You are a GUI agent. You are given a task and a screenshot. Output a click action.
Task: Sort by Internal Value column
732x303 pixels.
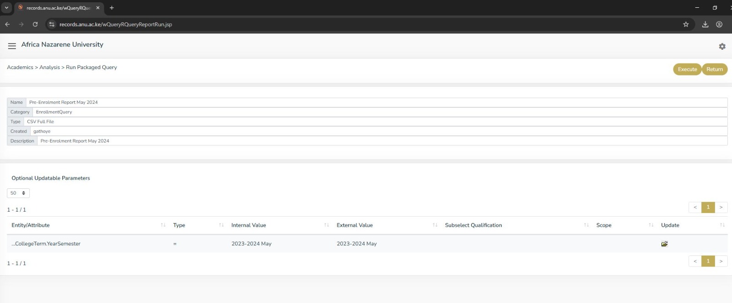point(248,225)
